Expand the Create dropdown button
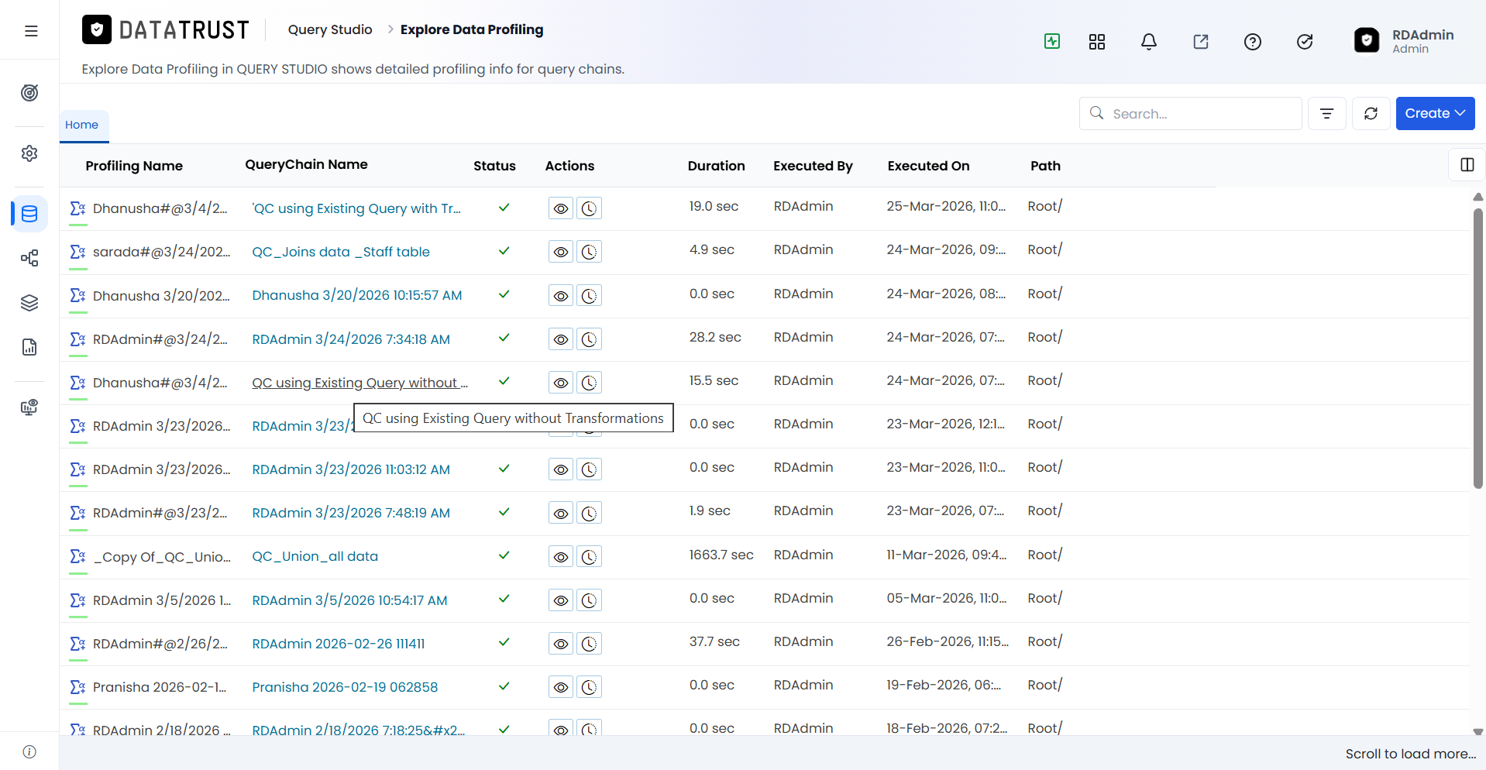1486x770 pixels. pyautogui.click(x=1435, y=113)
